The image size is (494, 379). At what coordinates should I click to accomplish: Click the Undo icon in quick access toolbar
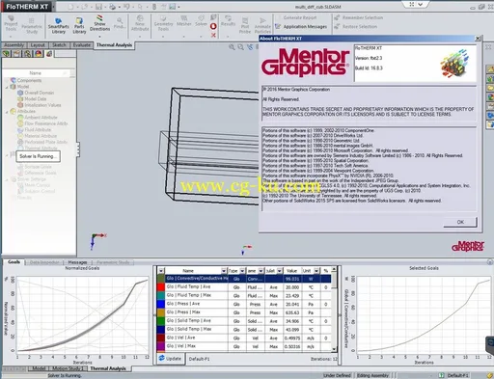[x=126, y=7]
